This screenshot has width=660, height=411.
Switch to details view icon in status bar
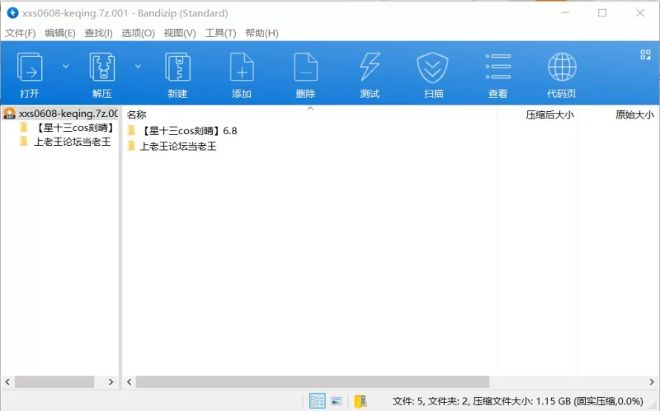tap(317, 400)
